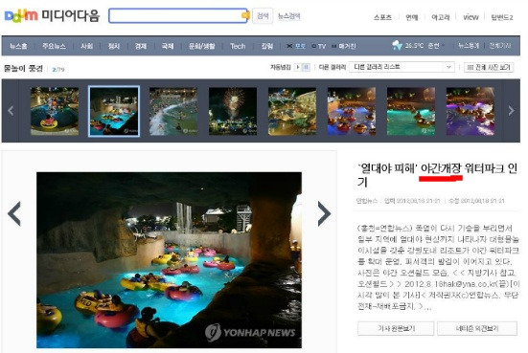The width and height of the screenshot is (528, 353).
Task: Click the 미디어다음 title link
Action: pos(70,16)
